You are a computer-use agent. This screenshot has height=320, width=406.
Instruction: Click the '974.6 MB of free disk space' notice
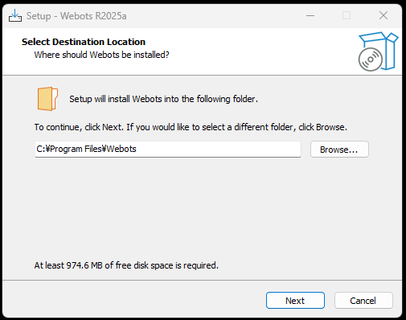[x=126, y=265]
